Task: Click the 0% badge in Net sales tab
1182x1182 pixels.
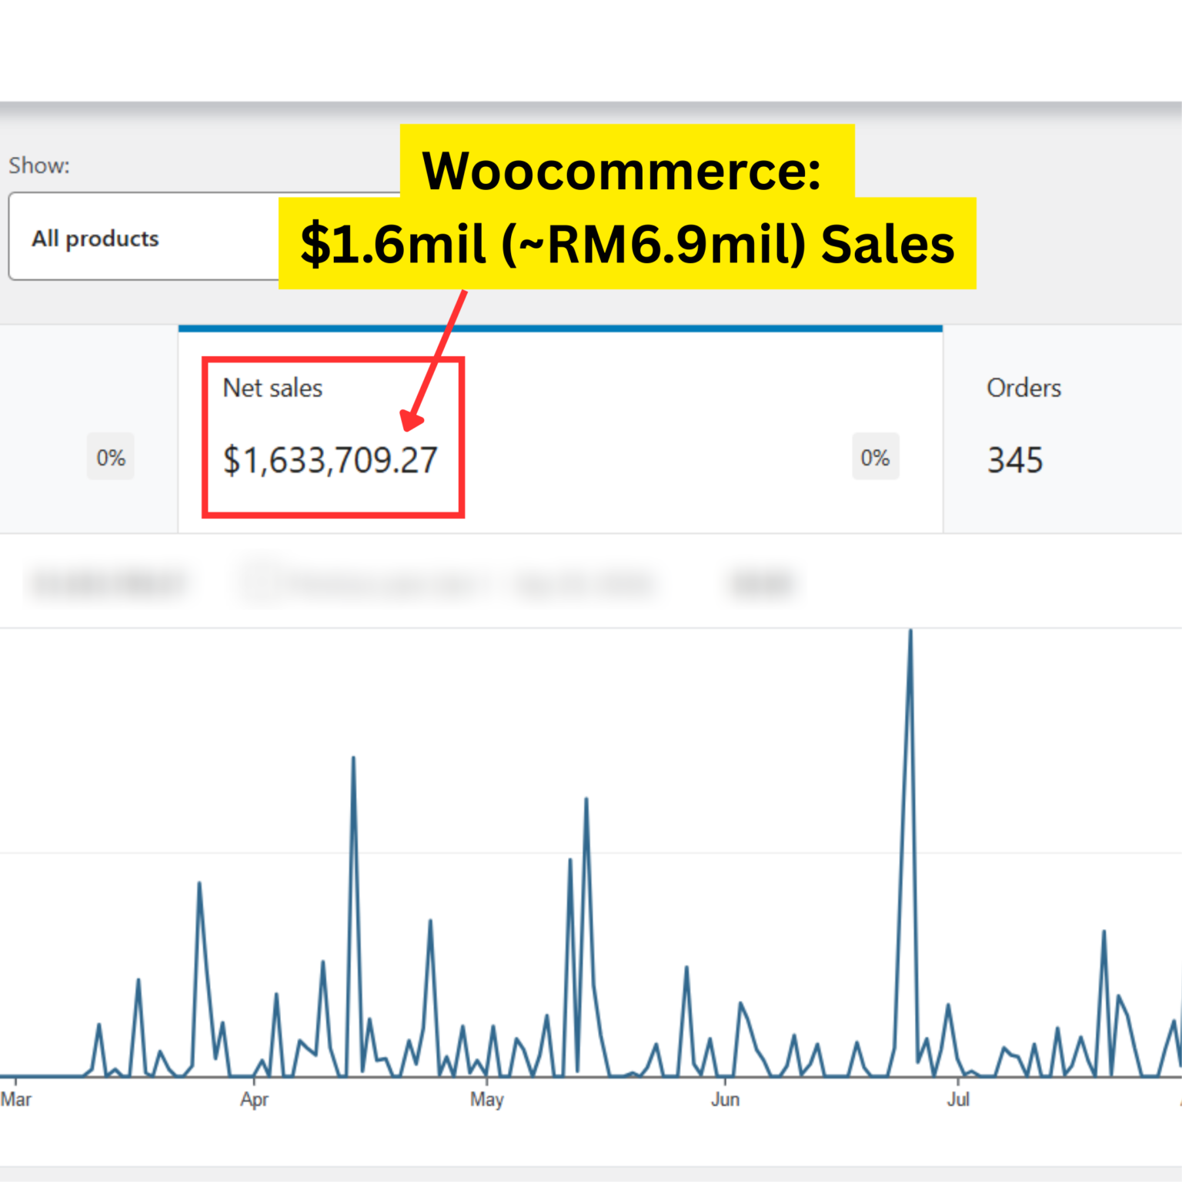Action: [x=875, y=458]
